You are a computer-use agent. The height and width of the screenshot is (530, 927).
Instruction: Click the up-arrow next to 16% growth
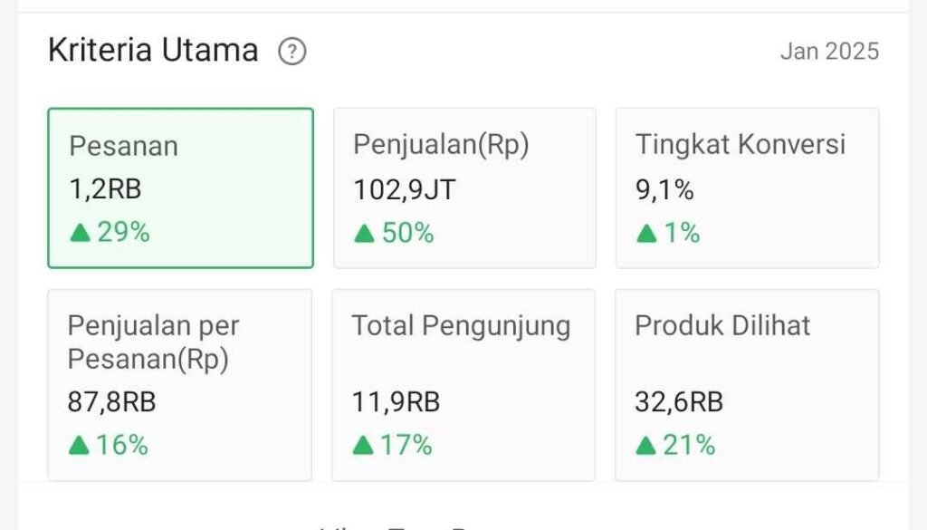click(x=79, y=445)
